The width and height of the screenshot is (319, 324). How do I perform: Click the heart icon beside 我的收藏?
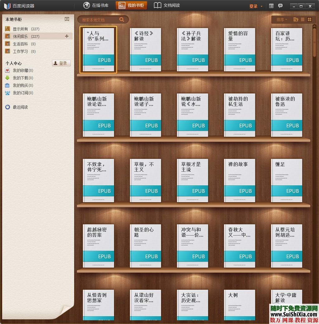pos(7,70)
